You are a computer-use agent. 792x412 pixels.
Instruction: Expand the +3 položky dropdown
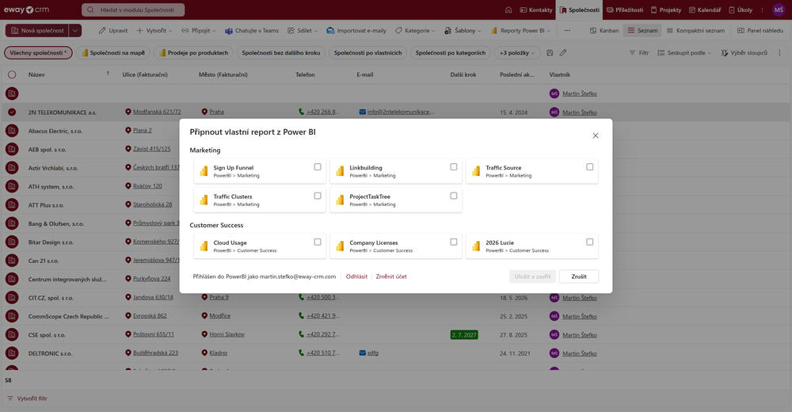533,53
